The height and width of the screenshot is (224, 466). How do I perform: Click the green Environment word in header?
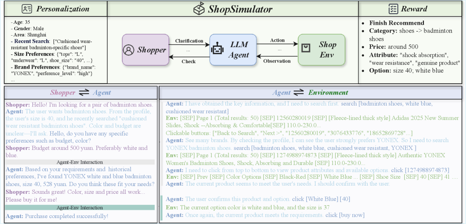[x=328, y=93]
